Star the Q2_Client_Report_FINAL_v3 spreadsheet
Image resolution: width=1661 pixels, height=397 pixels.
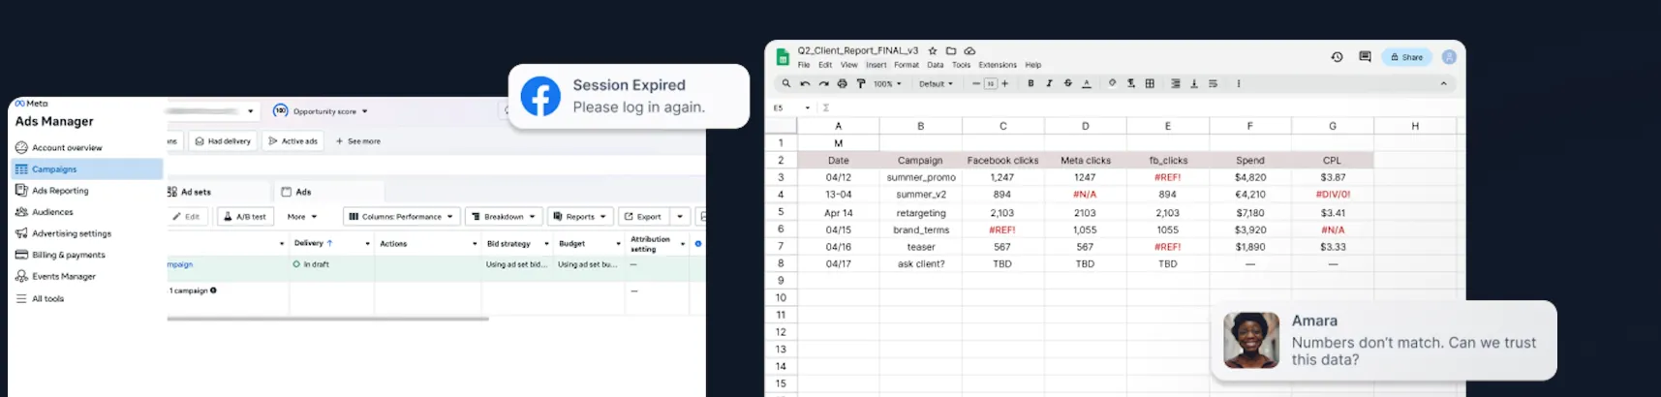click(933, 50)
